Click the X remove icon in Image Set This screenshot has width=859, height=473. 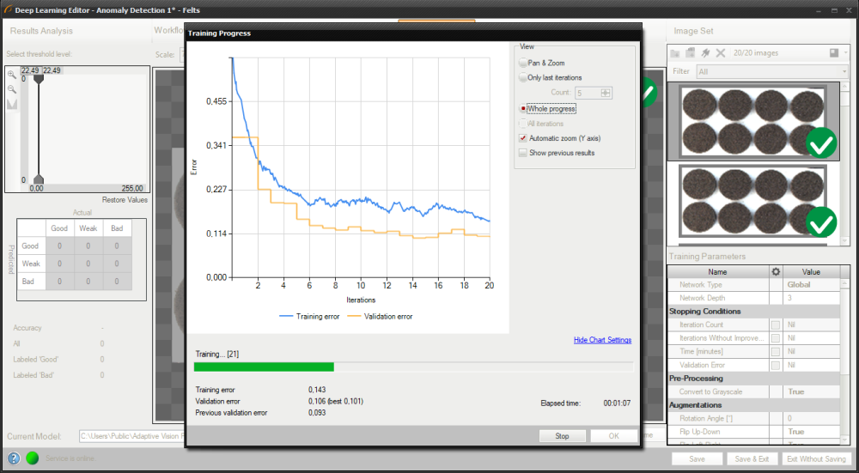(x=721, y=53)
